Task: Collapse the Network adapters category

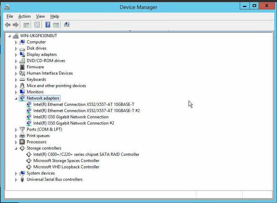Action: [16, 99]
